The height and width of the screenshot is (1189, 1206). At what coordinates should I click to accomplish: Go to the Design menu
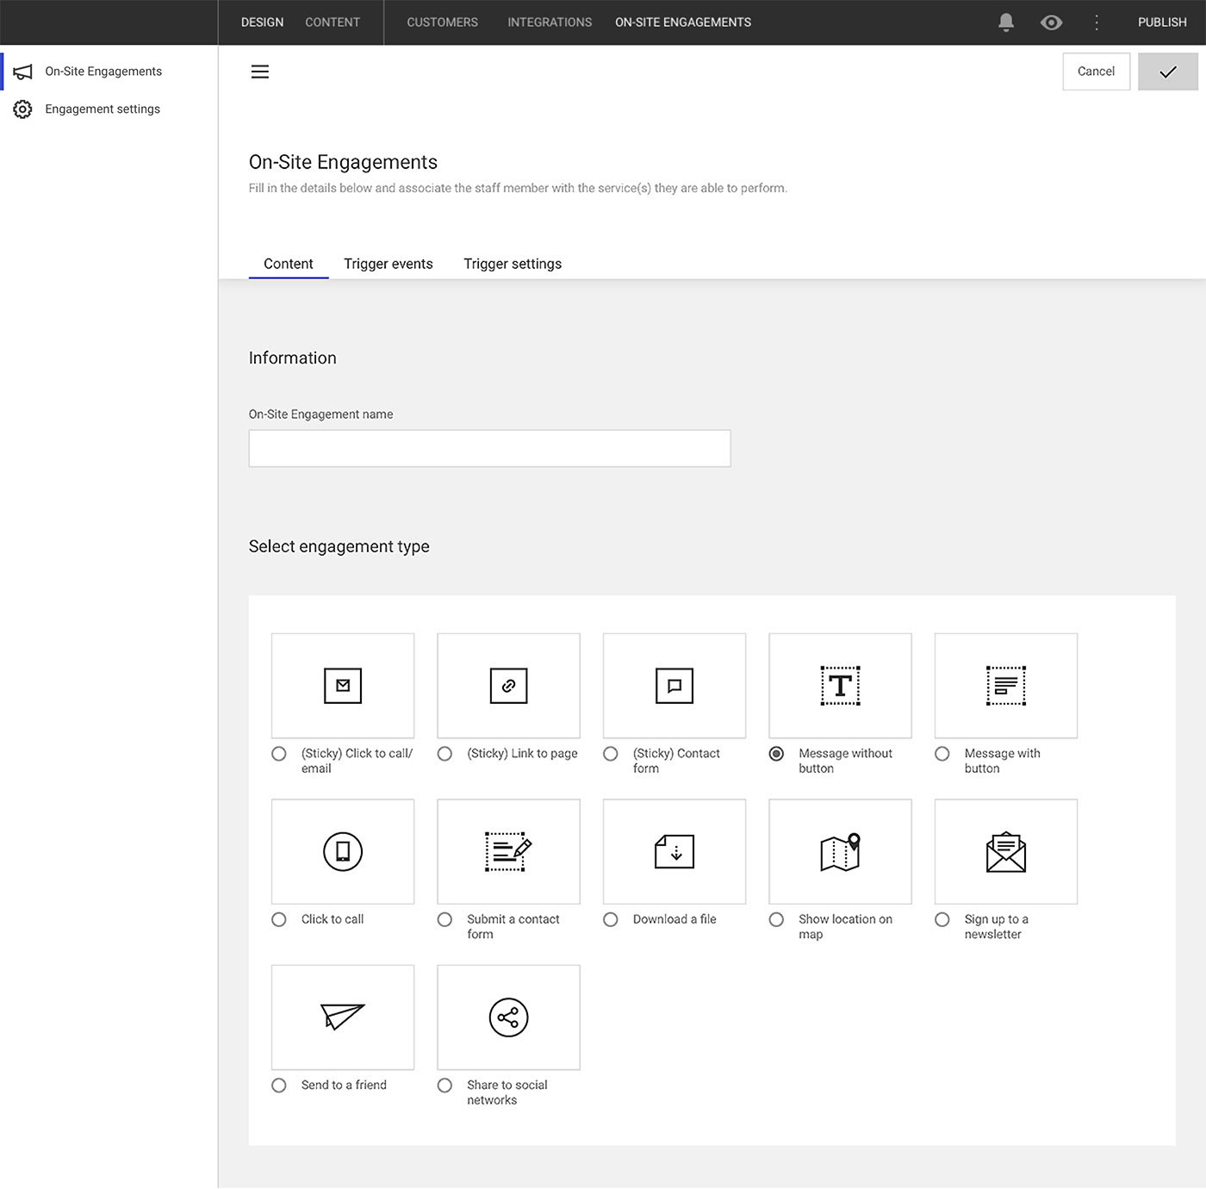click(262, 22)
